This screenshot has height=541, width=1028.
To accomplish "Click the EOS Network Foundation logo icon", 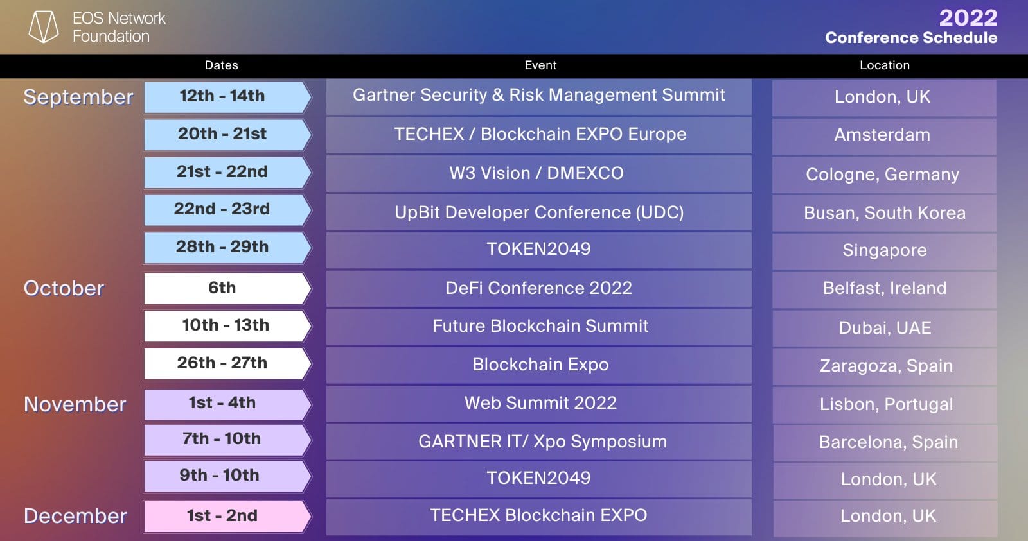I will click(44, 27).
